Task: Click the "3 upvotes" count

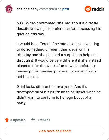Action: point(18,120)
